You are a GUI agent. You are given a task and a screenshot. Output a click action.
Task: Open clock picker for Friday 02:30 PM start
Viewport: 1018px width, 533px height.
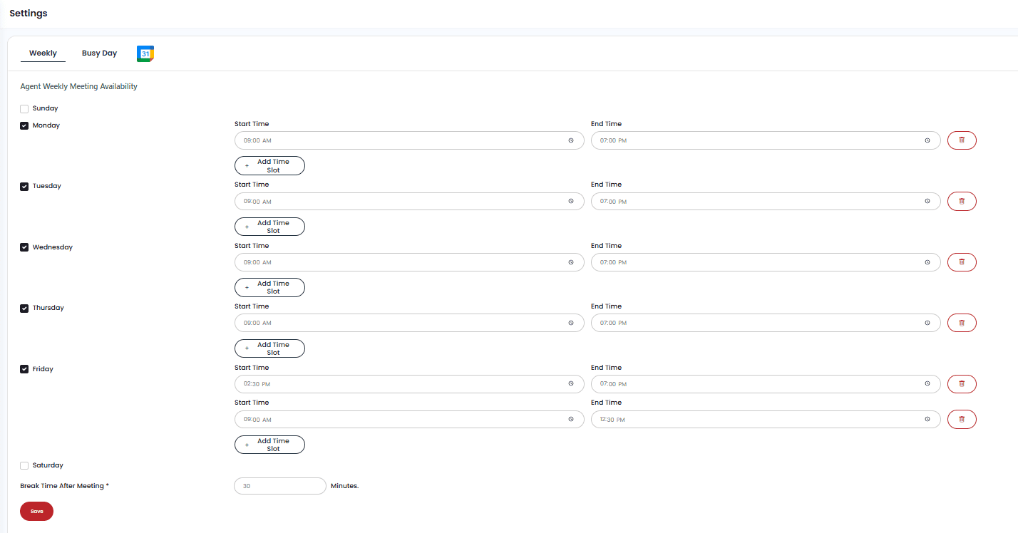571,384
